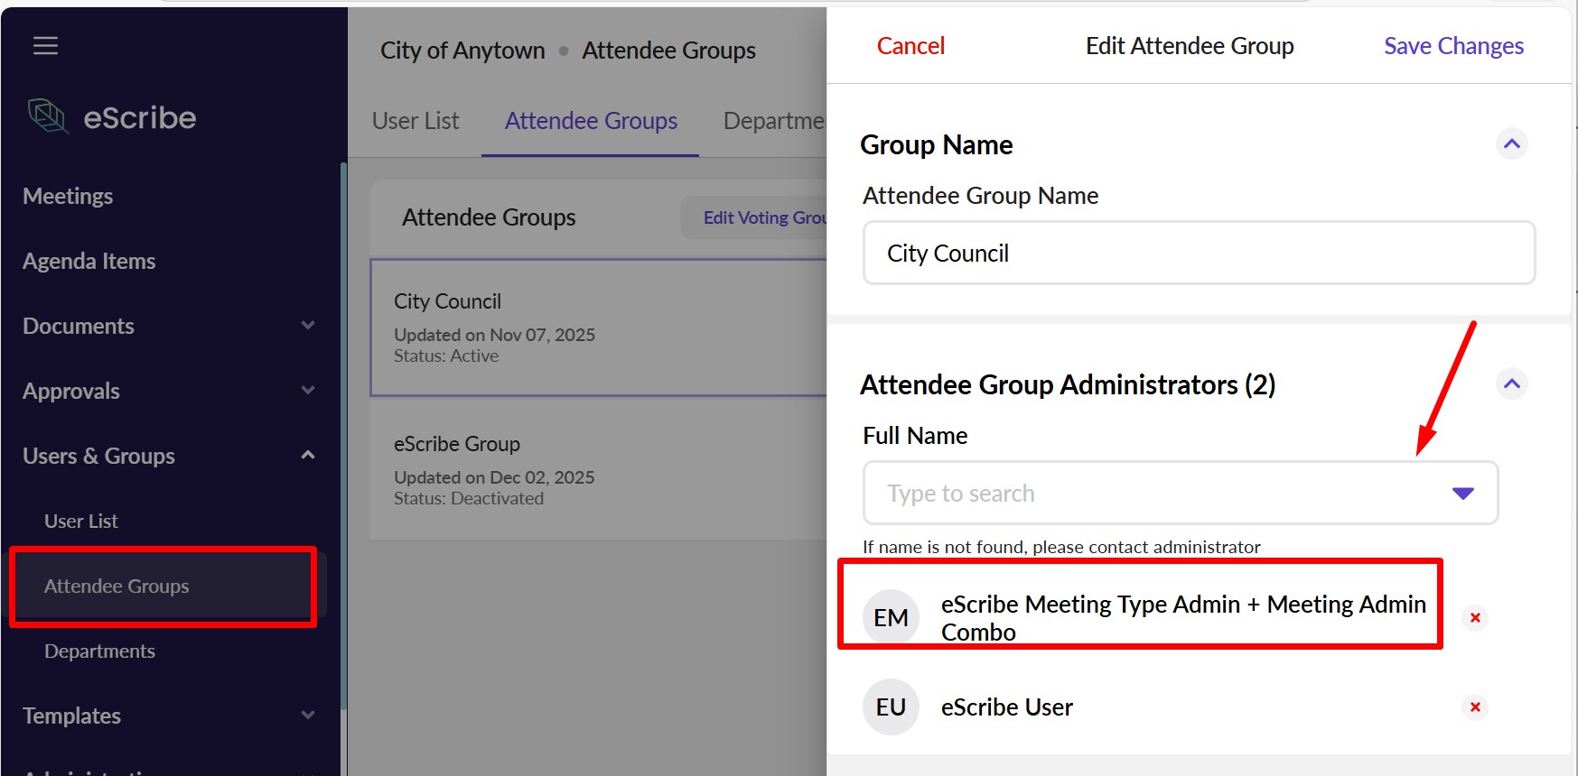Collapse the Group Name section
This screenshot has width=1578, height=776.
[1511, 144]
